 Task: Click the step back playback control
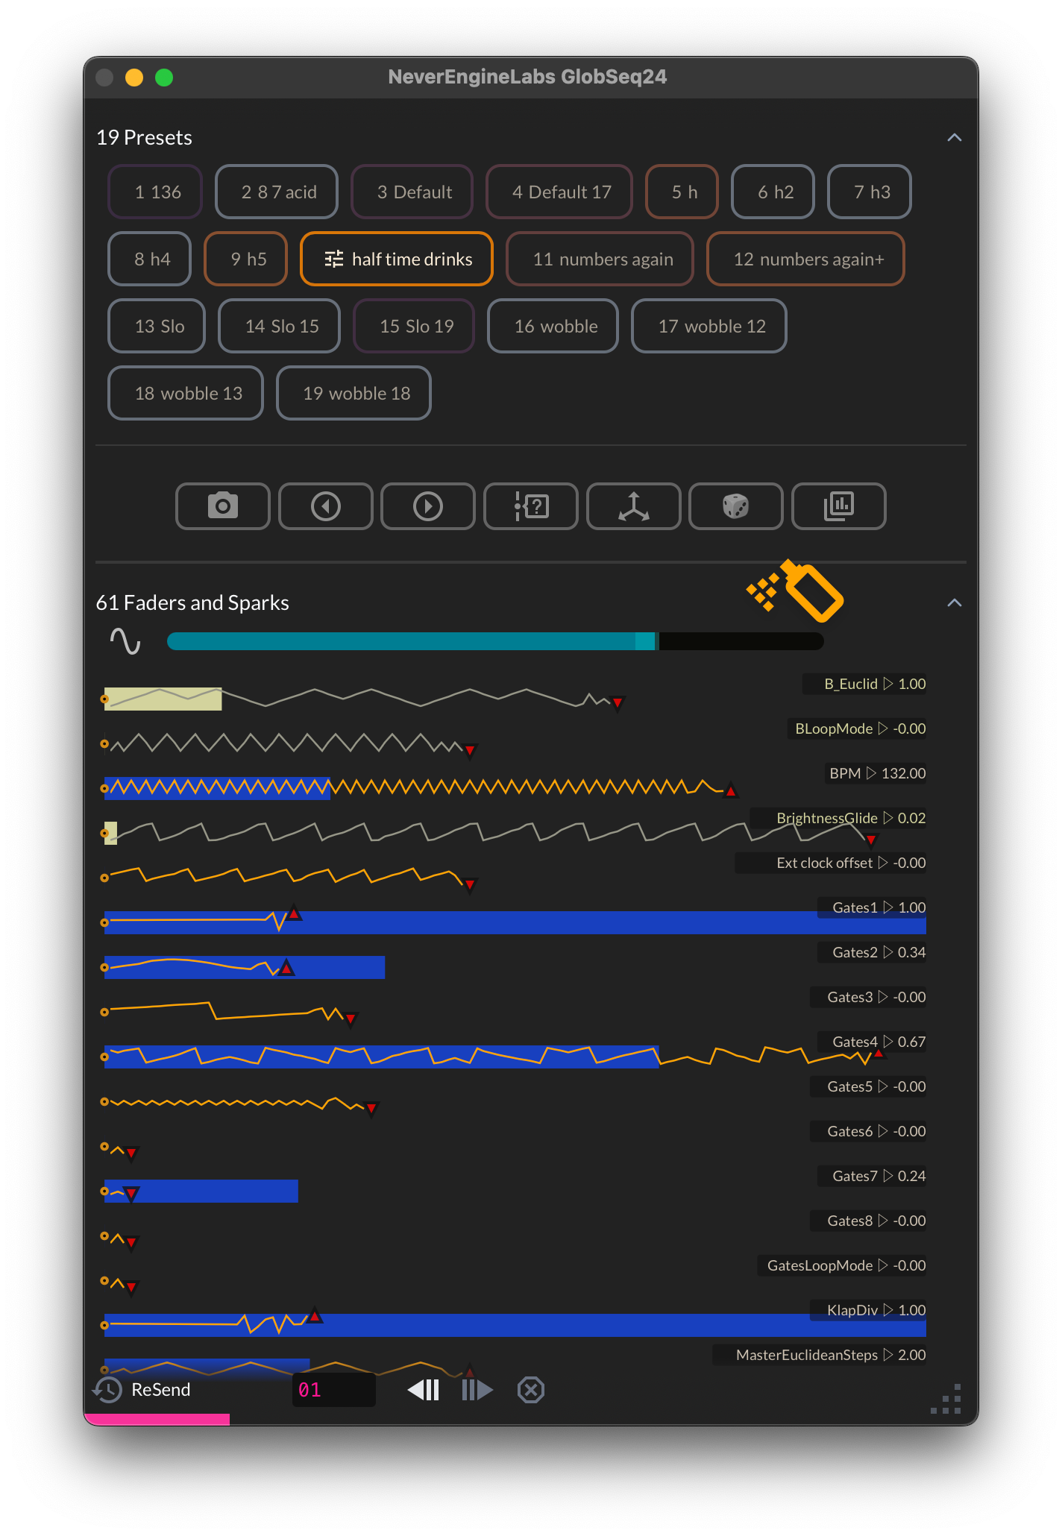(424, 1390)
